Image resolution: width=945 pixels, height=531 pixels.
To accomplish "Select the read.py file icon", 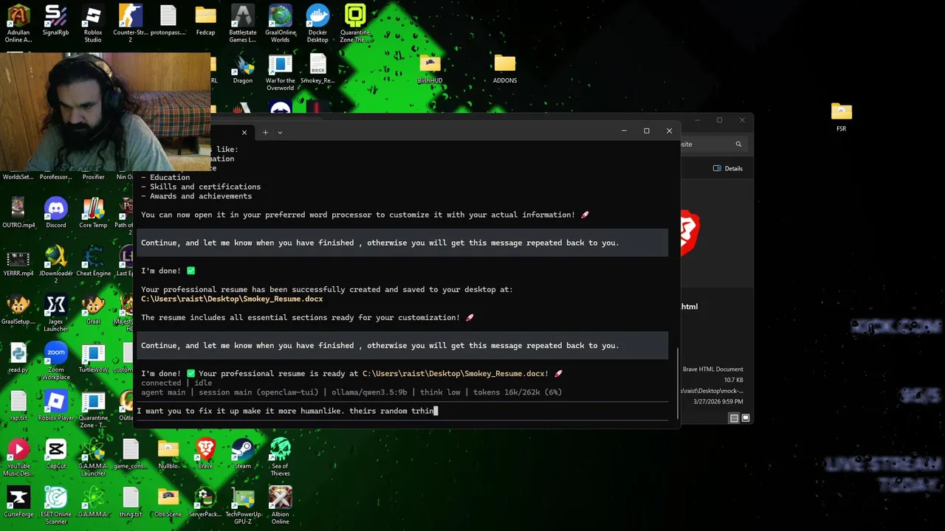I will coord(18,358).
